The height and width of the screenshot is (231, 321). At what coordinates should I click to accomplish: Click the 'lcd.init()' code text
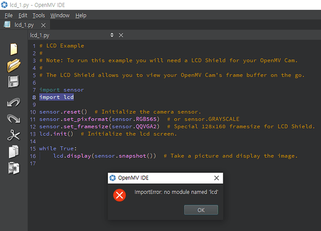click(x=56, y=134)
